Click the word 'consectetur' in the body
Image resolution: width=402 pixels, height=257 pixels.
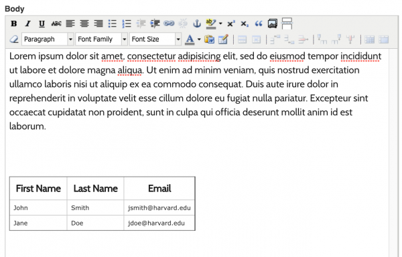(151, 56)
